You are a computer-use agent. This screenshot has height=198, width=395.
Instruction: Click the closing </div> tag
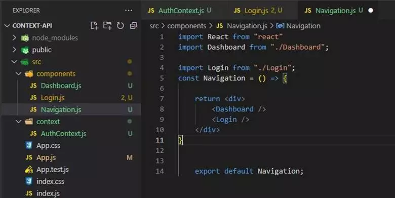(207, 130)
